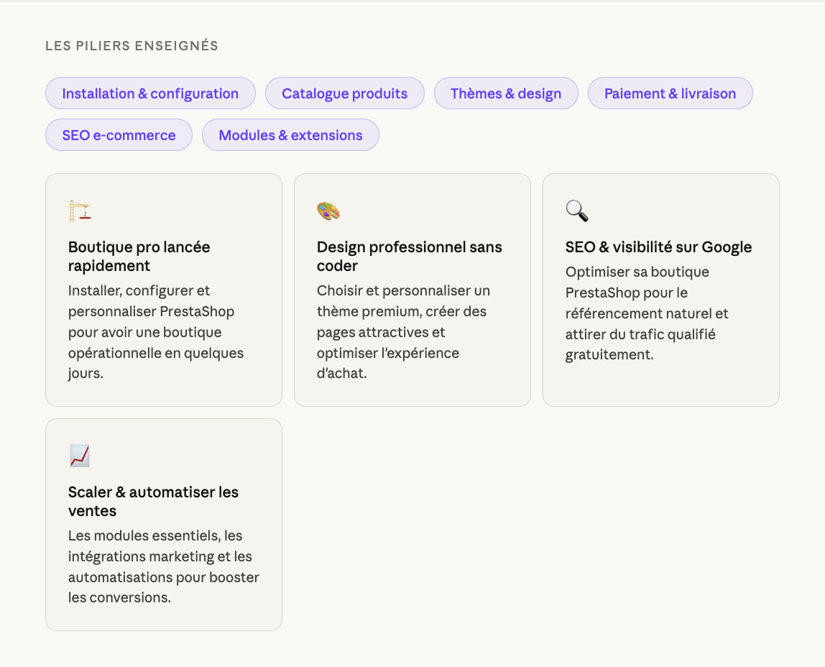
Task: Click the Les modules essentiels description text
Action: [x=163, y=566]
